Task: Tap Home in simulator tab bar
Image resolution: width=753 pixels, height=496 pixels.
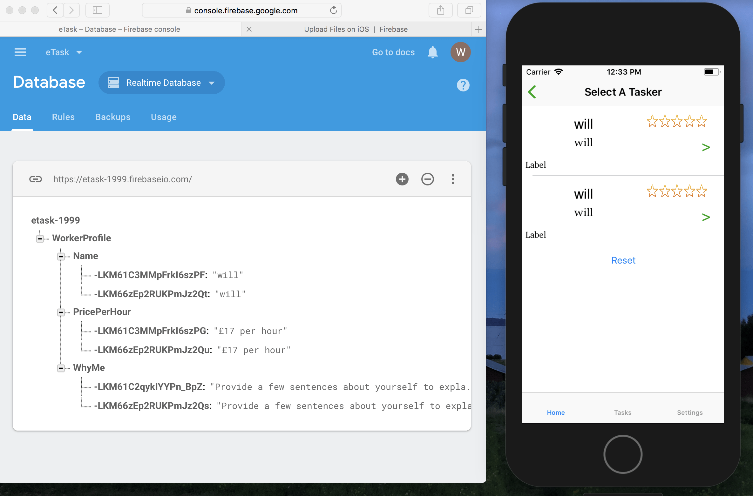Action: coord(556,412)
